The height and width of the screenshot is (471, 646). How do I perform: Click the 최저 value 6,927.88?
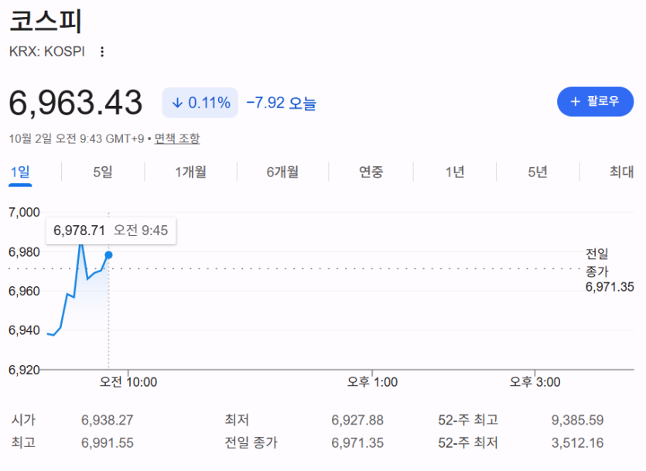coord(357,420)
